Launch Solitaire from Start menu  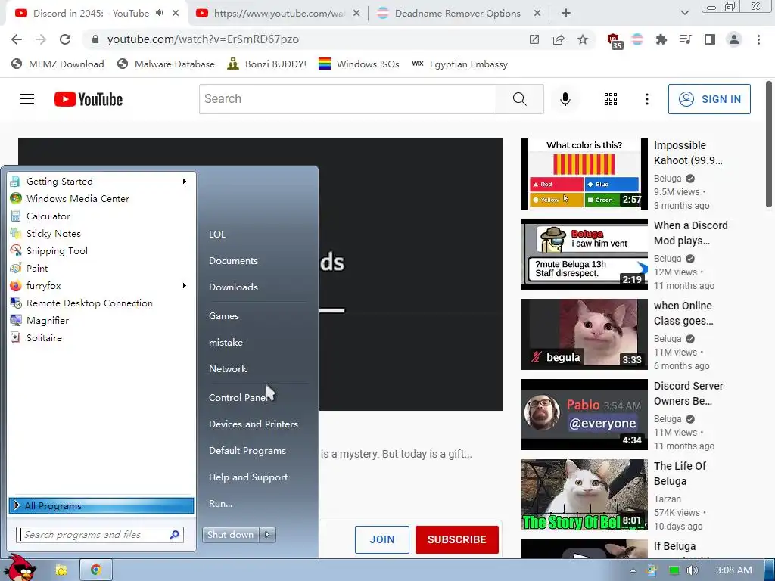point(44,337)
